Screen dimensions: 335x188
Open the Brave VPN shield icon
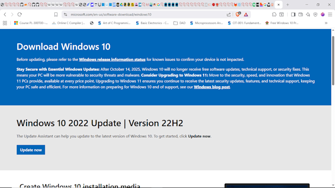315,14
